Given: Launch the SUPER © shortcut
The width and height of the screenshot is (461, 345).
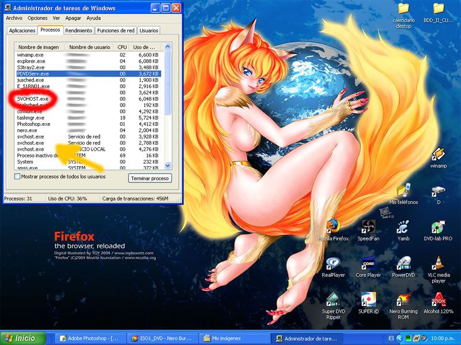Looking at the screenshot, I should (368, 304).
